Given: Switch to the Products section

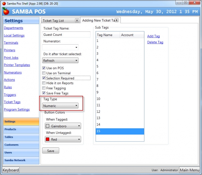Looking at the screenshot, I should pyautogui.click(x=21, y=129).
